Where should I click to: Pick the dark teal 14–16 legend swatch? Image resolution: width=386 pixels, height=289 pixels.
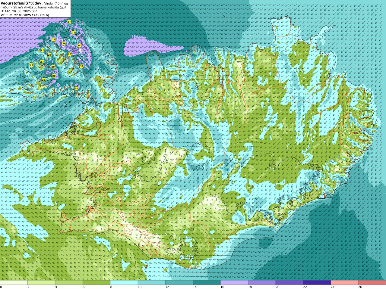pos(207,283)
